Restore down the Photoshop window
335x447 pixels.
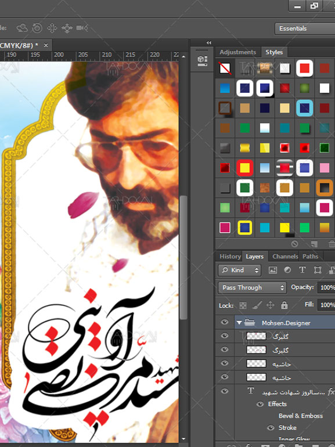[314, 6]
